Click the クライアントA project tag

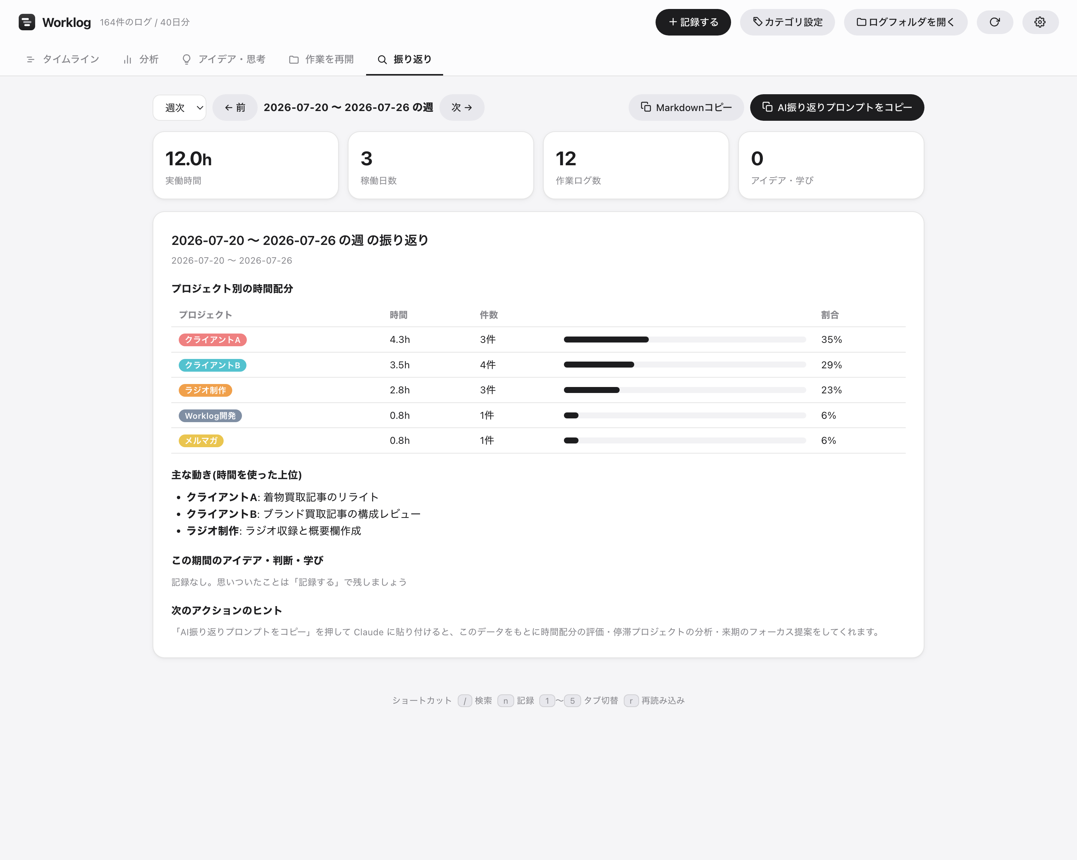212,340
